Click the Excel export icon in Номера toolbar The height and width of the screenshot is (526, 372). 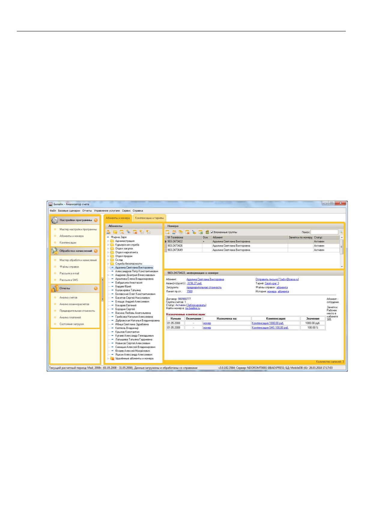click(x=201, y=232)
